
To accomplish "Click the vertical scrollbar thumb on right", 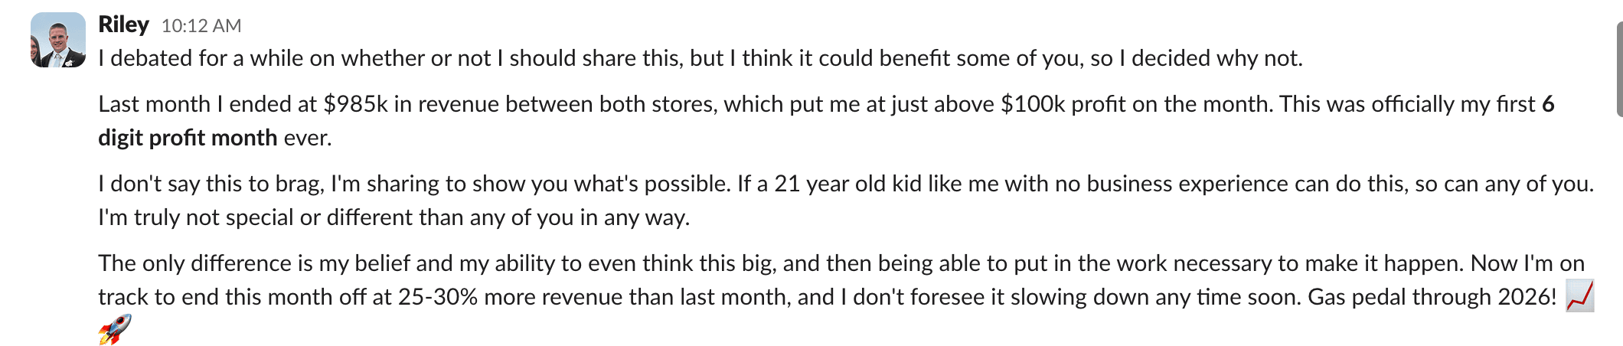I will 1618,69.
